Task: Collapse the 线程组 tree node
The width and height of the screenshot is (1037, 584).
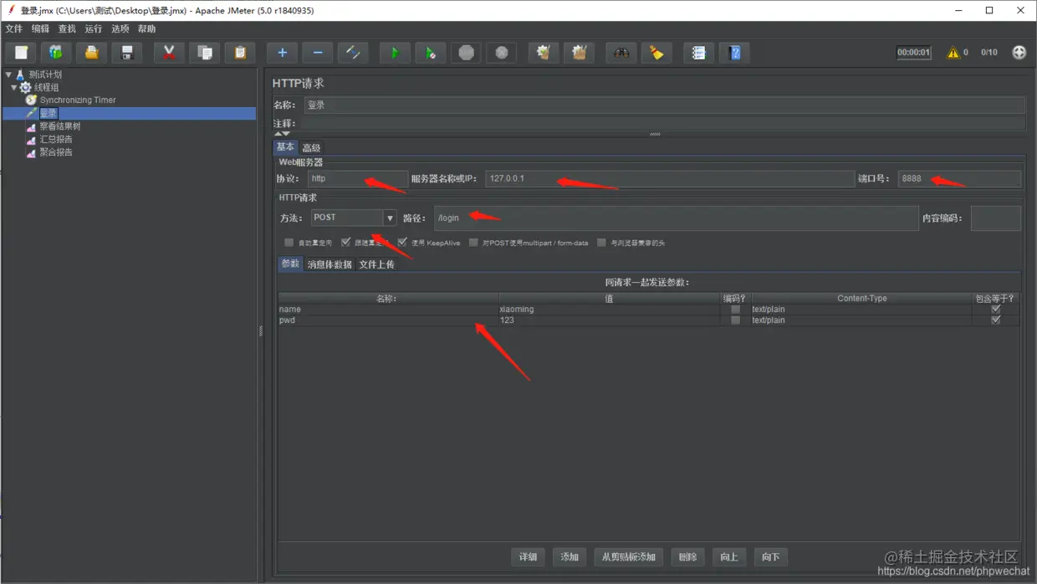Action: (14, 87)
